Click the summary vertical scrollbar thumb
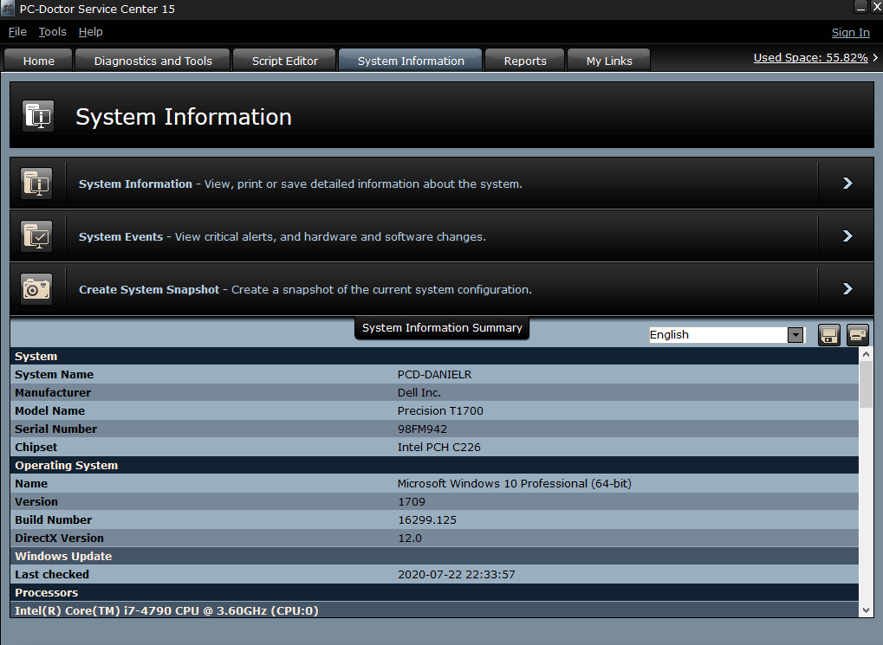Screen dimensions: 883x645 click(867, 384)
